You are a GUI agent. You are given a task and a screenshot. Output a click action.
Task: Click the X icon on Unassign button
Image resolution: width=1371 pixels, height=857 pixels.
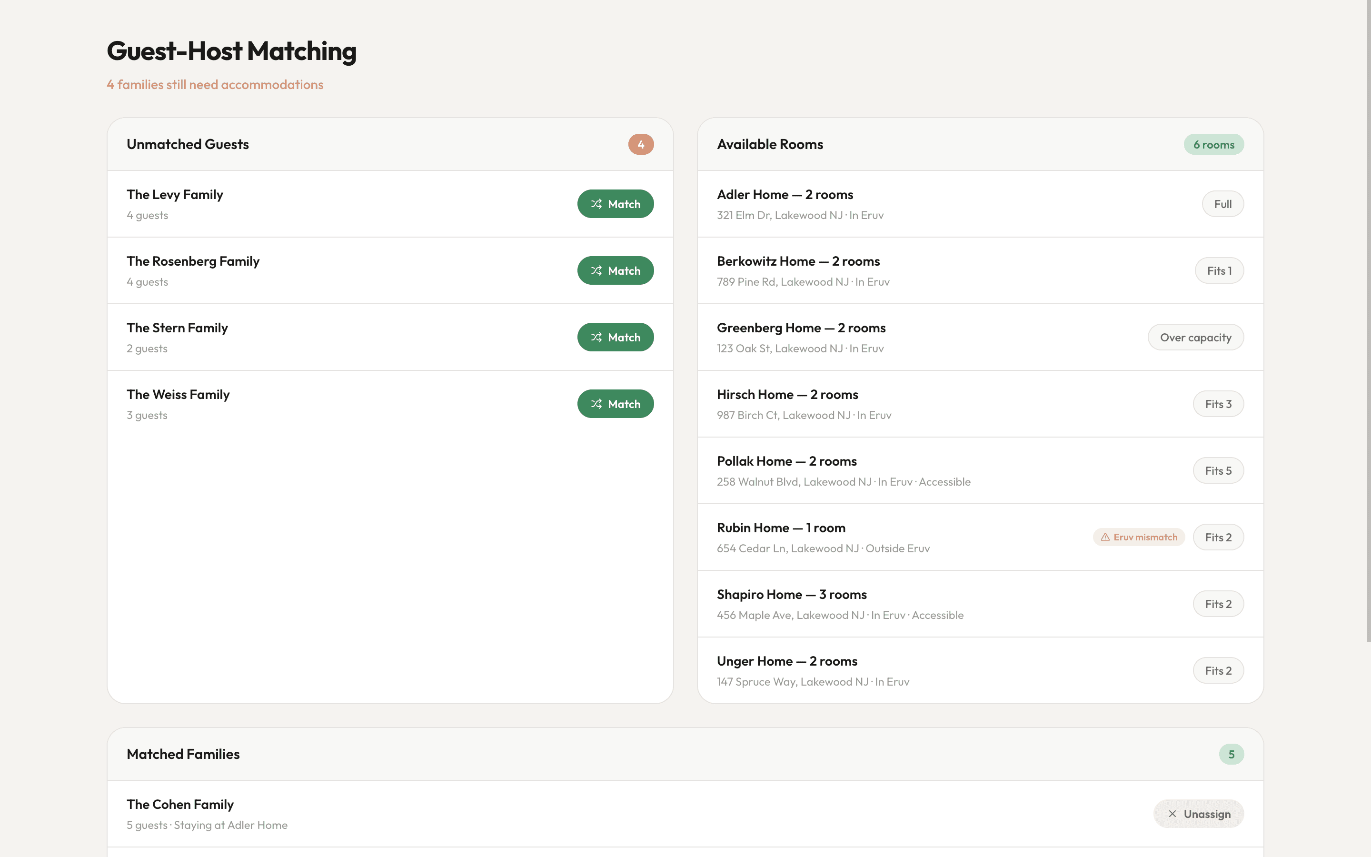click(1172, 814)
